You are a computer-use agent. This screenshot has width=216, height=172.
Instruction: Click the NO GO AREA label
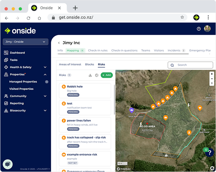click(x=147, y=126)
